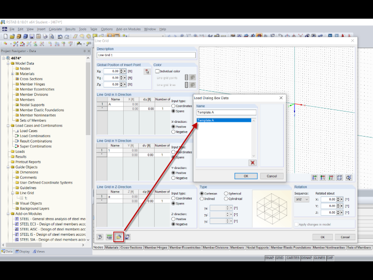Click the Undo arrow in toolbar
373x280 pixels.
tap(60, 36)
